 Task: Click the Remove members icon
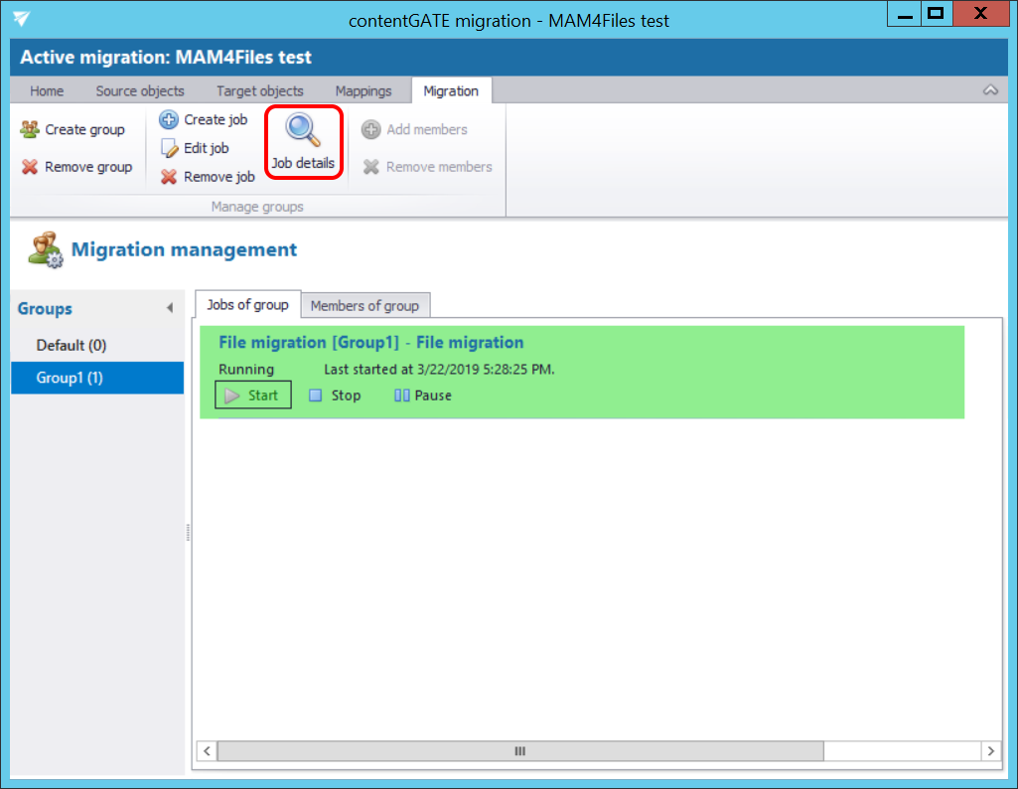[370, 167]
